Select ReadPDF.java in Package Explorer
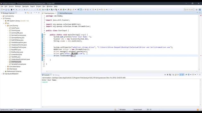Image resolution: width=202 pixels, height=113 pixels. pos(16,50)
